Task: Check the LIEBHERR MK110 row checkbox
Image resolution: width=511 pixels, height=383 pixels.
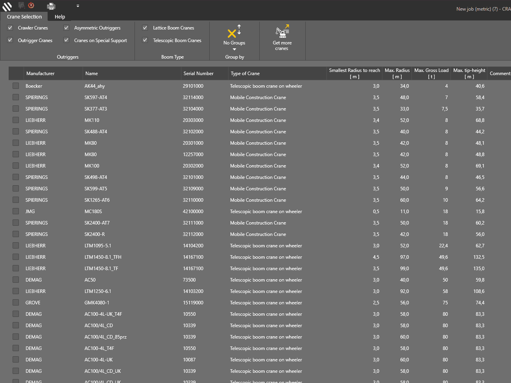Action: (16, 120)
